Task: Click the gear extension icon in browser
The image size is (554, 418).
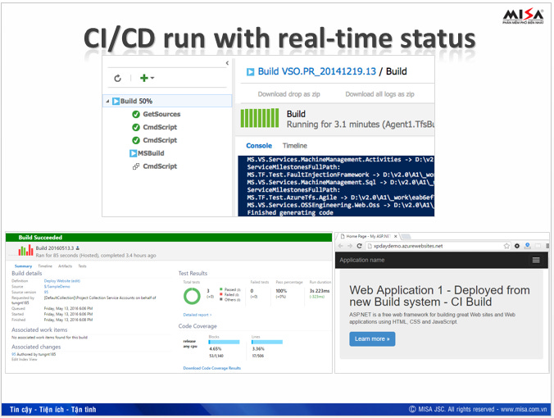Action: click(x=517, y=246)
